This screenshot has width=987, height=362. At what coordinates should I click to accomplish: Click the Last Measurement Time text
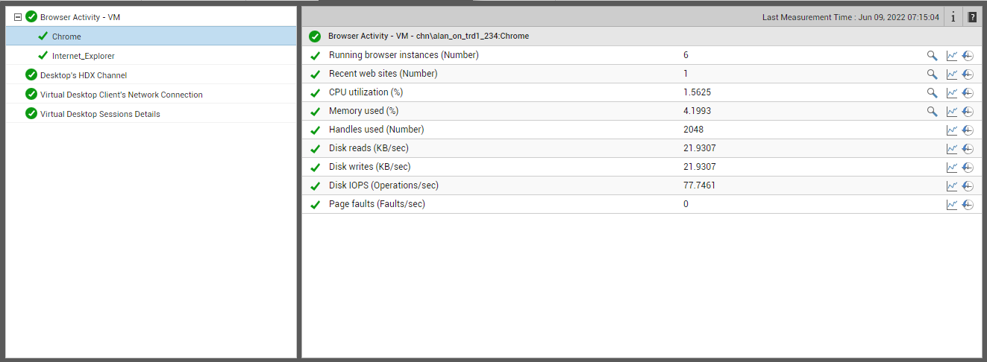850,17
